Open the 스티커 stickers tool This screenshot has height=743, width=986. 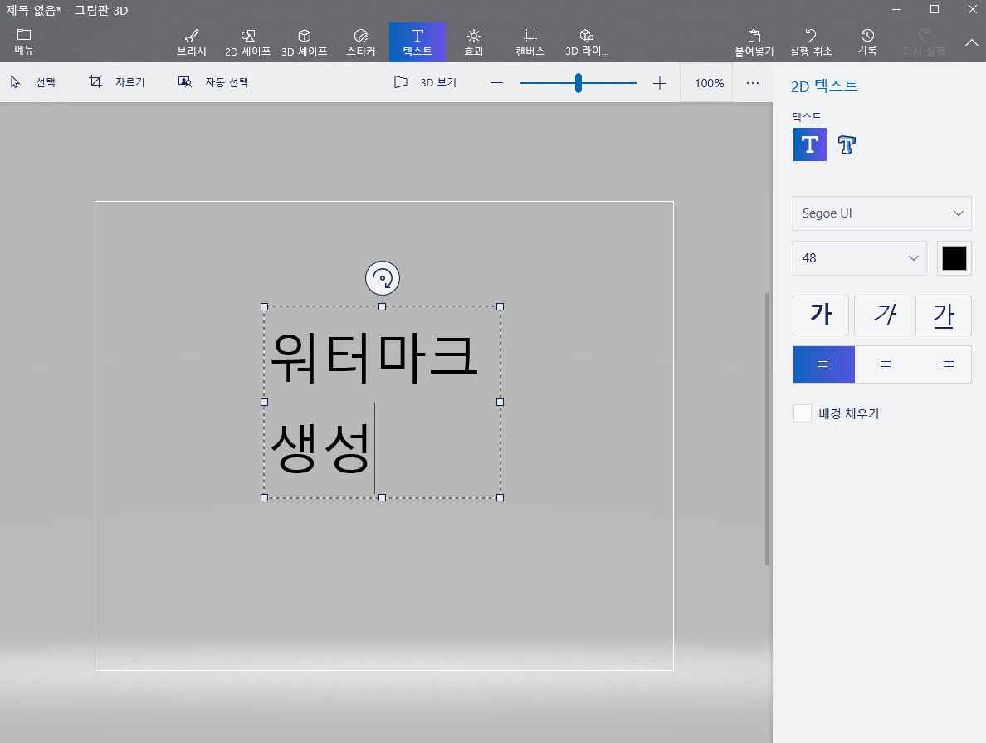(361, 42)
